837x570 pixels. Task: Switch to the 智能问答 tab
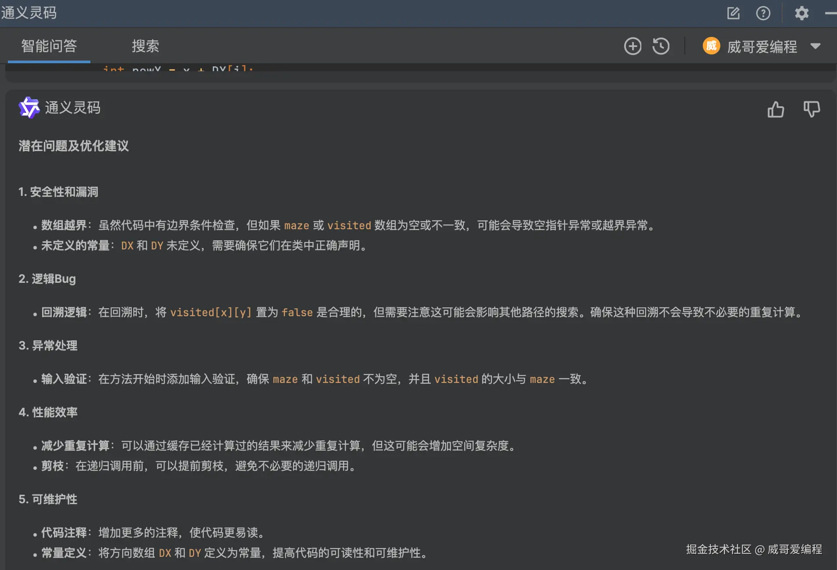coord(49,46)
